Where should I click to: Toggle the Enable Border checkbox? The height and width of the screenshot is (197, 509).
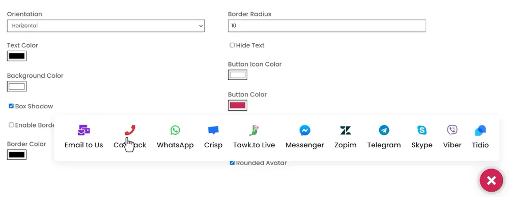click(x=11, y=125)
